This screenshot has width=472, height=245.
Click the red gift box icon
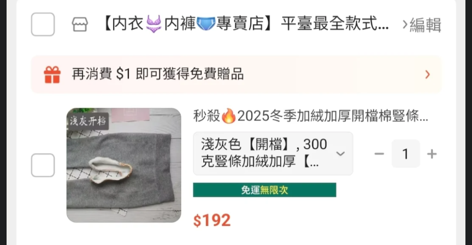click(52, 75)
